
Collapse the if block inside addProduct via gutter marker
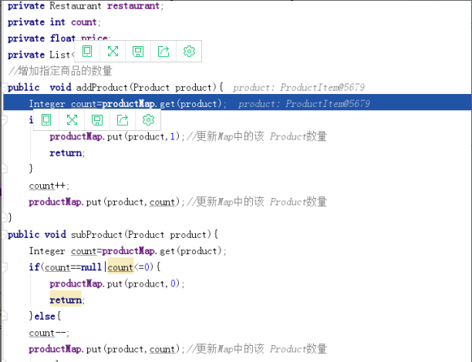pyautogui.click(x=4, y=120)
